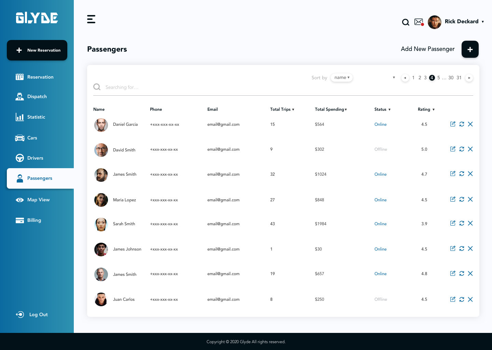Screen dimensions: 492x350
Task: Sort by Total Spending column
Action: click(x=331, y=109)
